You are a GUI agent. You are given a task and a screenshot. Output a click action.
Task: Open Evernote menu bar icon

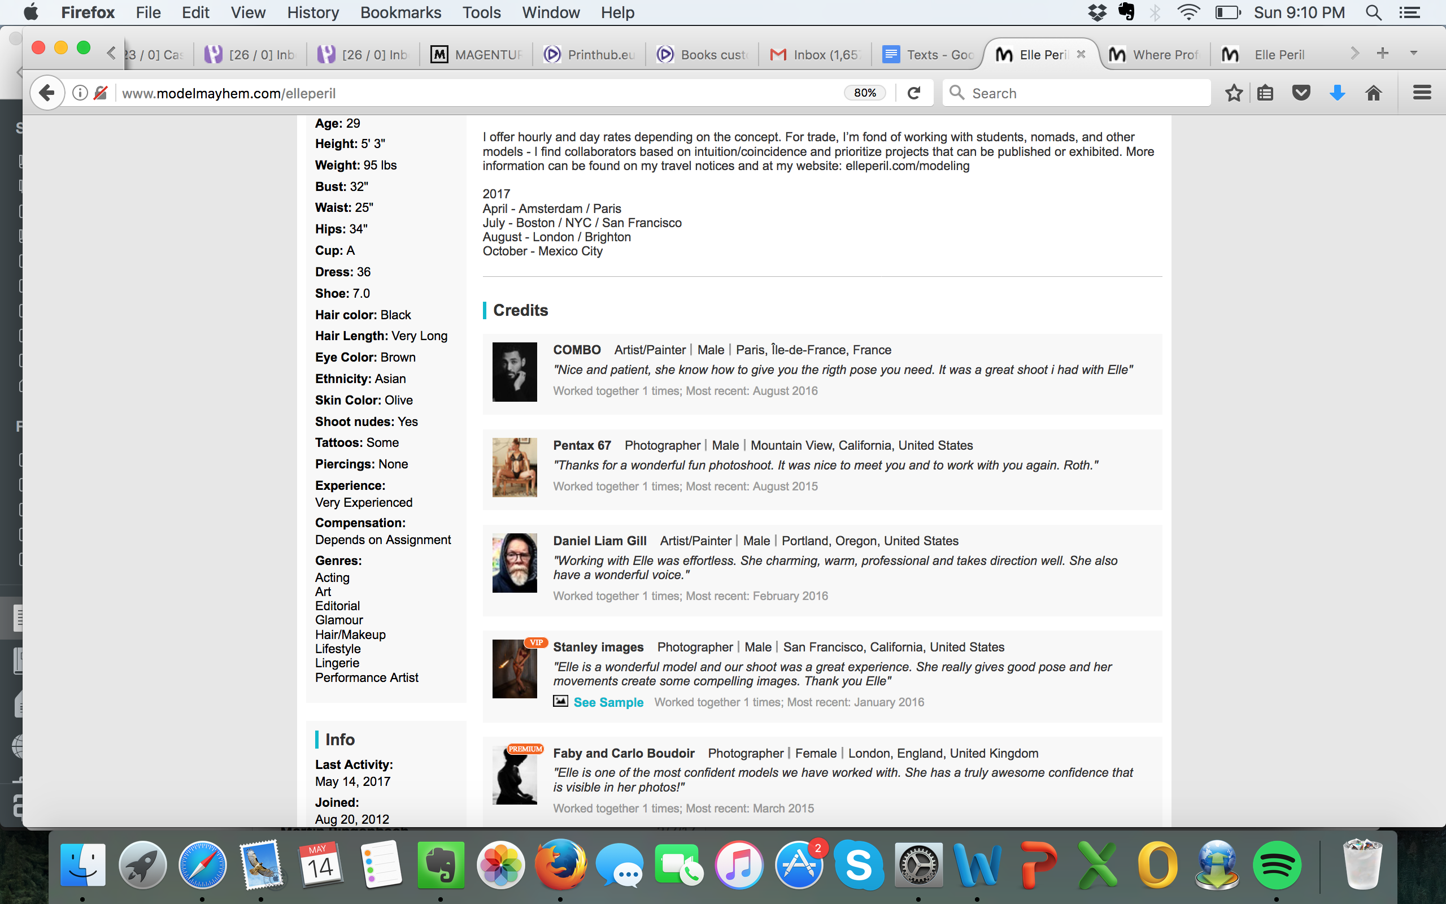point(1126,12)
